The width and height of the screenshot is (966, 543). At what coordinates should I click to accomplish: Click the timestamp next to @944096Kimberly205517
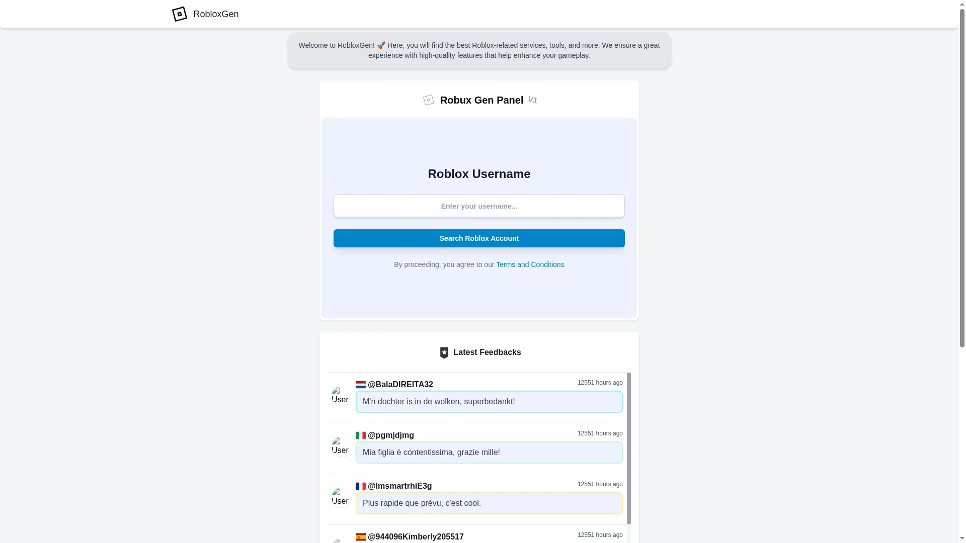click(600, 535)
